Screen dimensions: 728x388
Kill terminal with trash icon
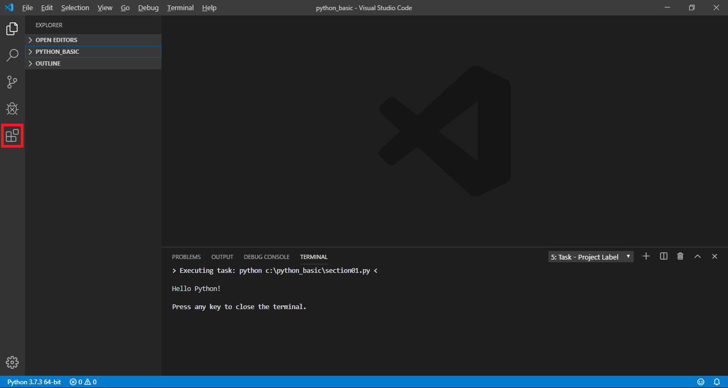680,256
